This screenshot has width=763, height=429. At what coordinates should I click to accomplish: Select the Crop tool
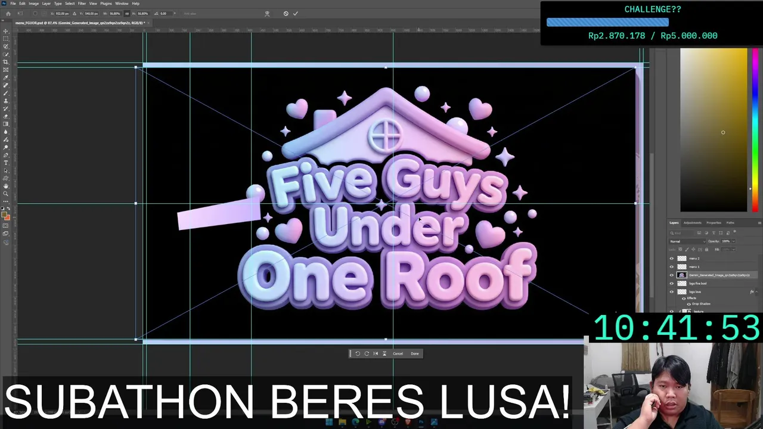tap(5, 62)
